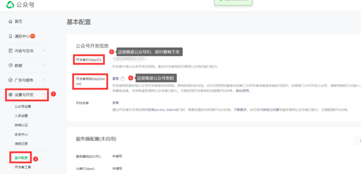Image resolution: width=361 pixels, height=174 pixels.
Task: Click the 前往使用 link
Action: pos(242,91)
